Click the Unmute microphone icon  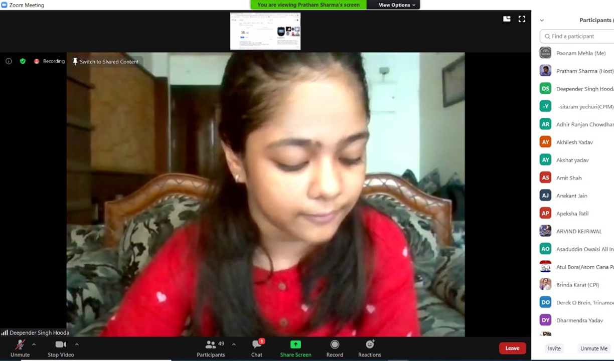pos(20,344)
